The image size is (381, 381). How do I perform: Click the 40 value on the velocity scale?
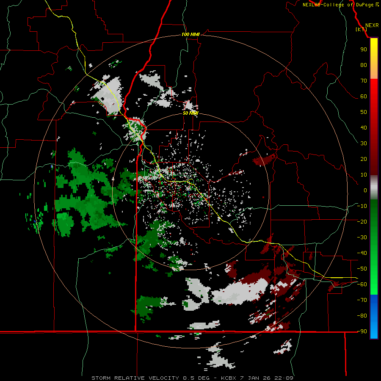364,127
